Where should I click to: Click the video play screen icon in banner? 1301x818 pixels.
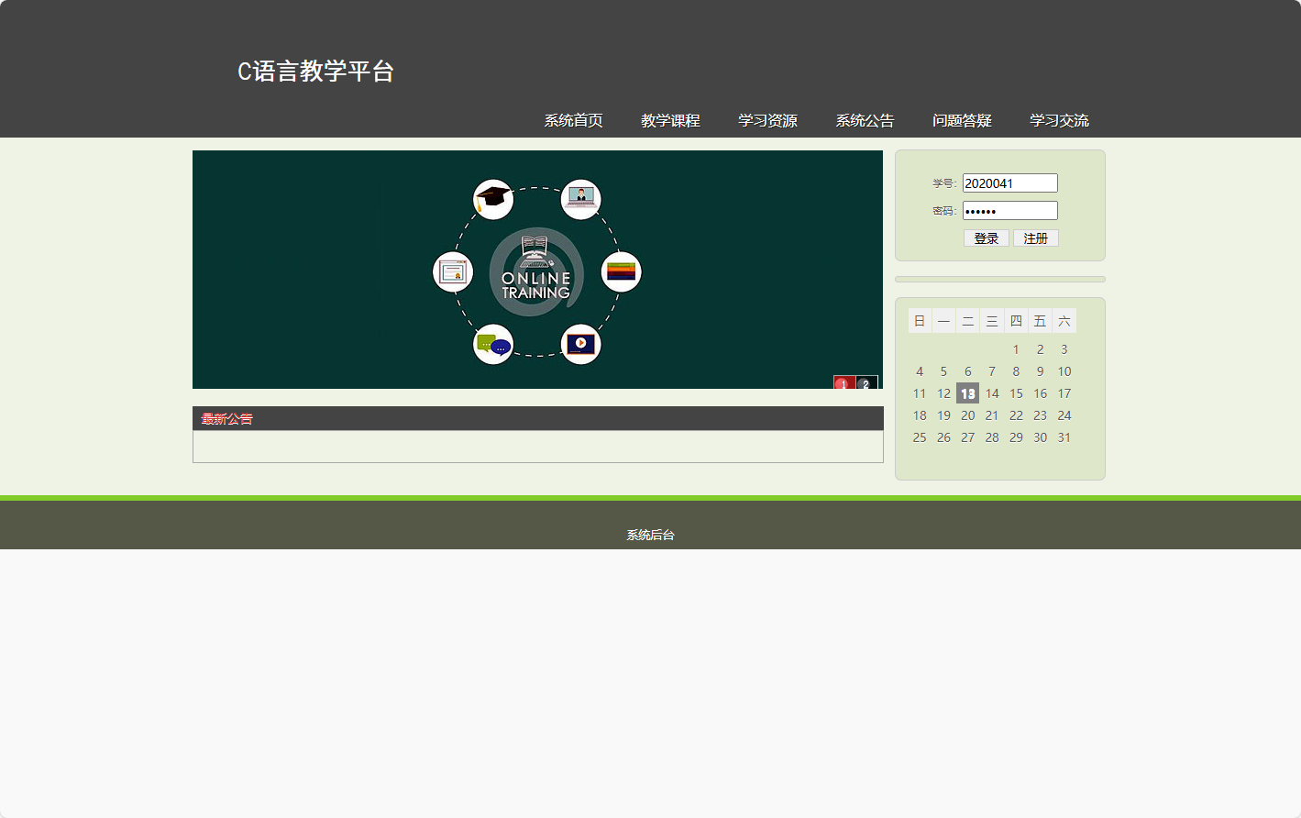click(x=580, y=344)
